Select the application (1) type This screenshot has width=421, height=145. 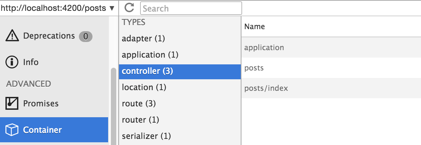[150, 55]
